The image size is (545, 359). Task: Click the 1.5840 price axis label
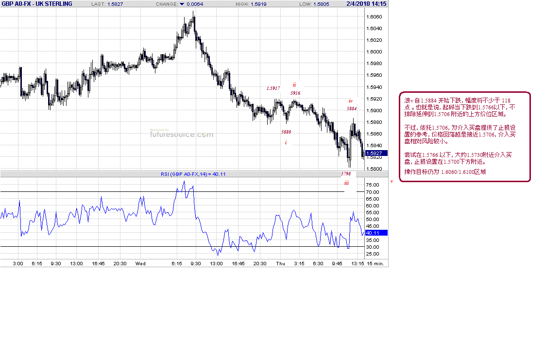[374, 146]
